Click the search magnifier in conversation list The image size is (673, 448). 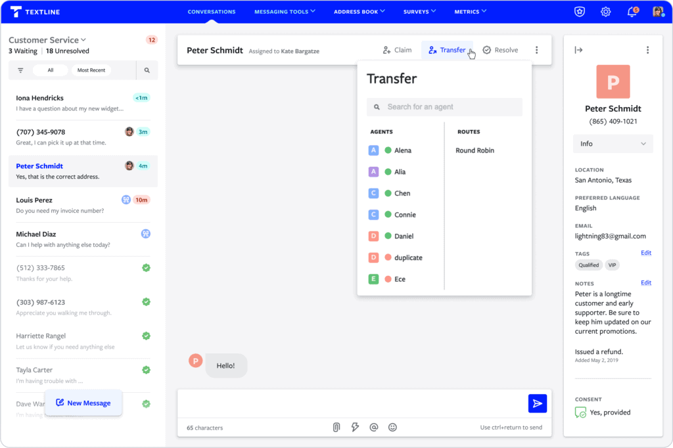point(147,70)
